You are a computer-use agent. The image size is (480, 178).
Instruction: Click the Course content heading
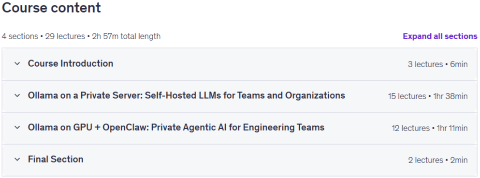click(51, 7)
